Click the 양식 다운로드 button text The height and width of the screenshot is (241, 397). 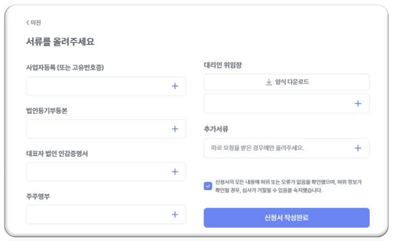tap(292, 82)
